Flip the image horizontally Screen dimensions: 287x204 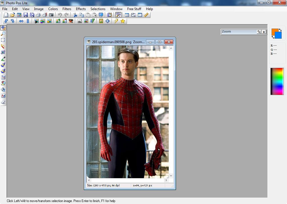click(x=21, y=21)
